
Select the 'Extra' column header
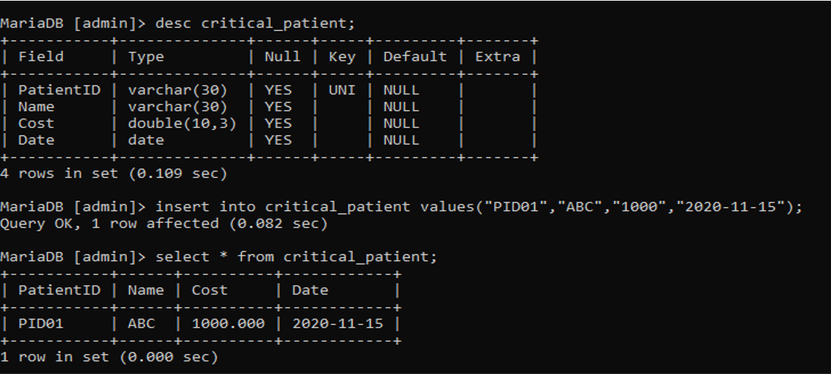pos(498,57)
